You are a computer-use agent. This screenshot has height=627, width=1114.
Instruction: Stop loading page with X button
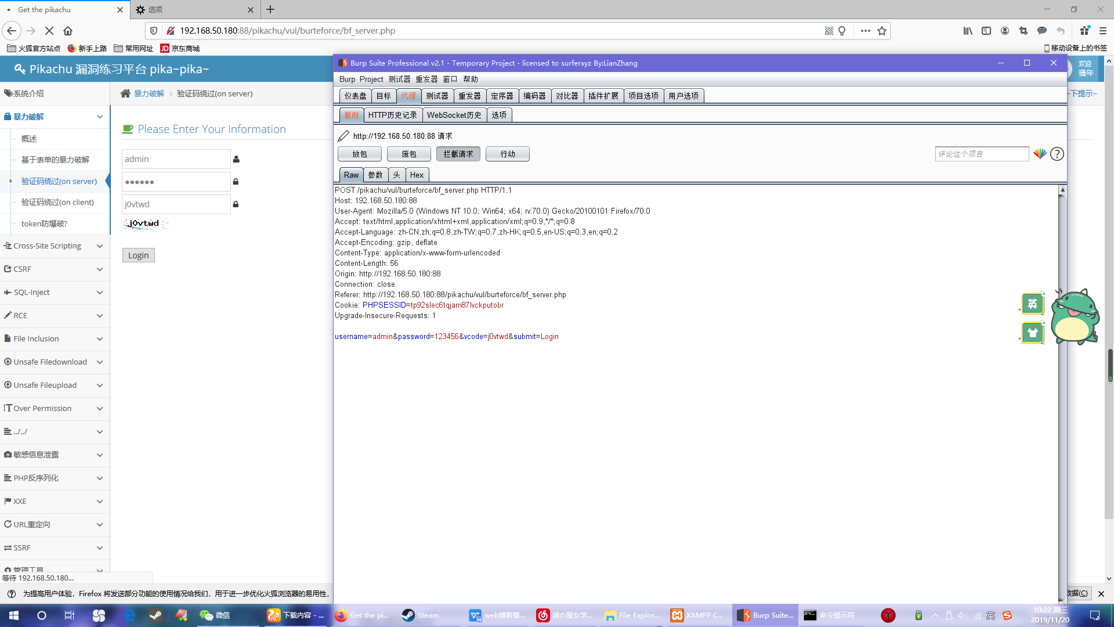(x=49, y=31)
